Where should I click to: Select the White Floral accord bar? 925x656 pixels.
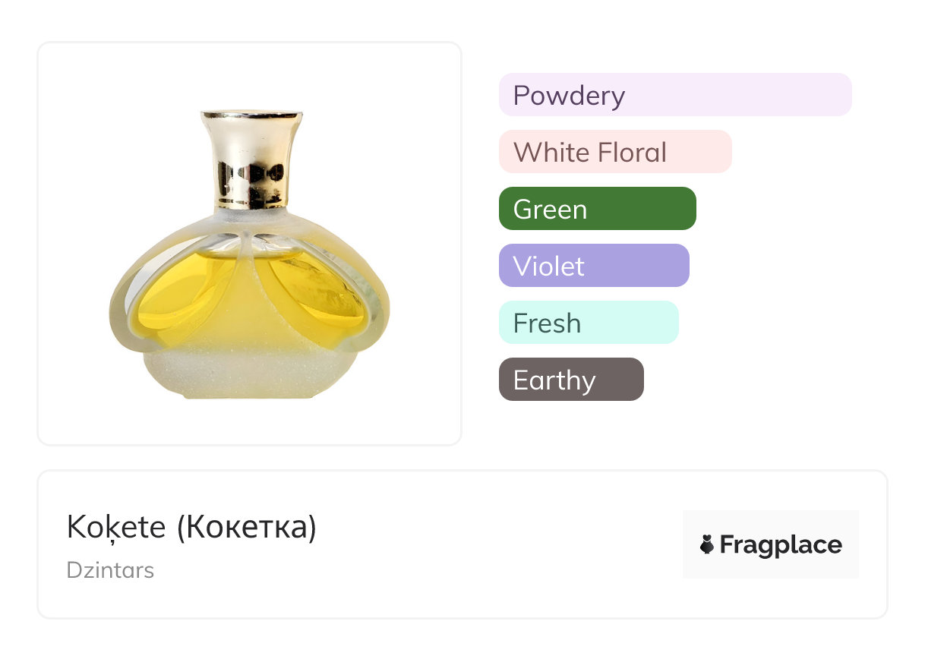pyautogui.click(x=614, y=152)
